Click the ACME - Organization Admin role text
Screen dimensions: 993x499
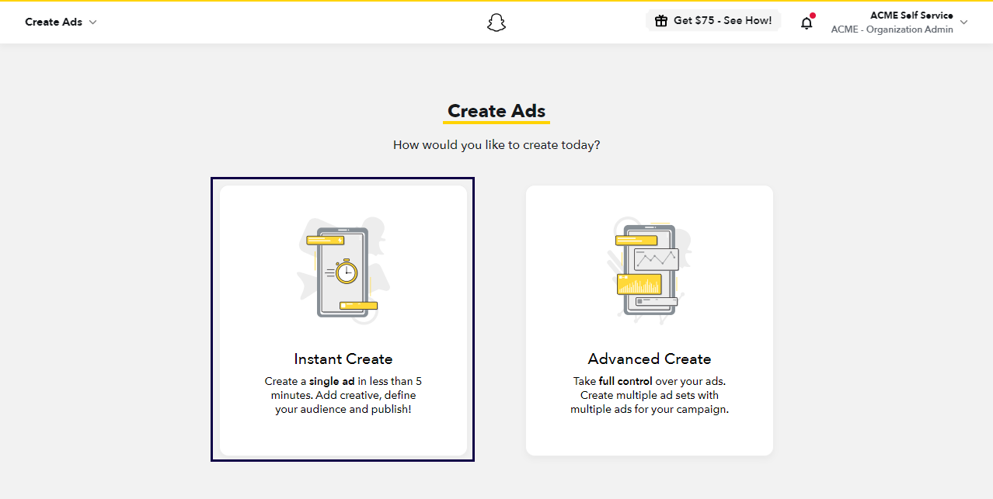892,29
